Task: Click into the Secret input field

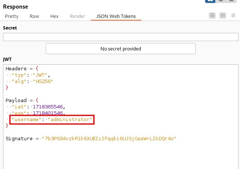Action: [121, 37]
